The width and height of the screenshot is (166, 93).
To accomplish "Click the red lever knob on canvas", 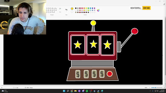I will [135, 31].
